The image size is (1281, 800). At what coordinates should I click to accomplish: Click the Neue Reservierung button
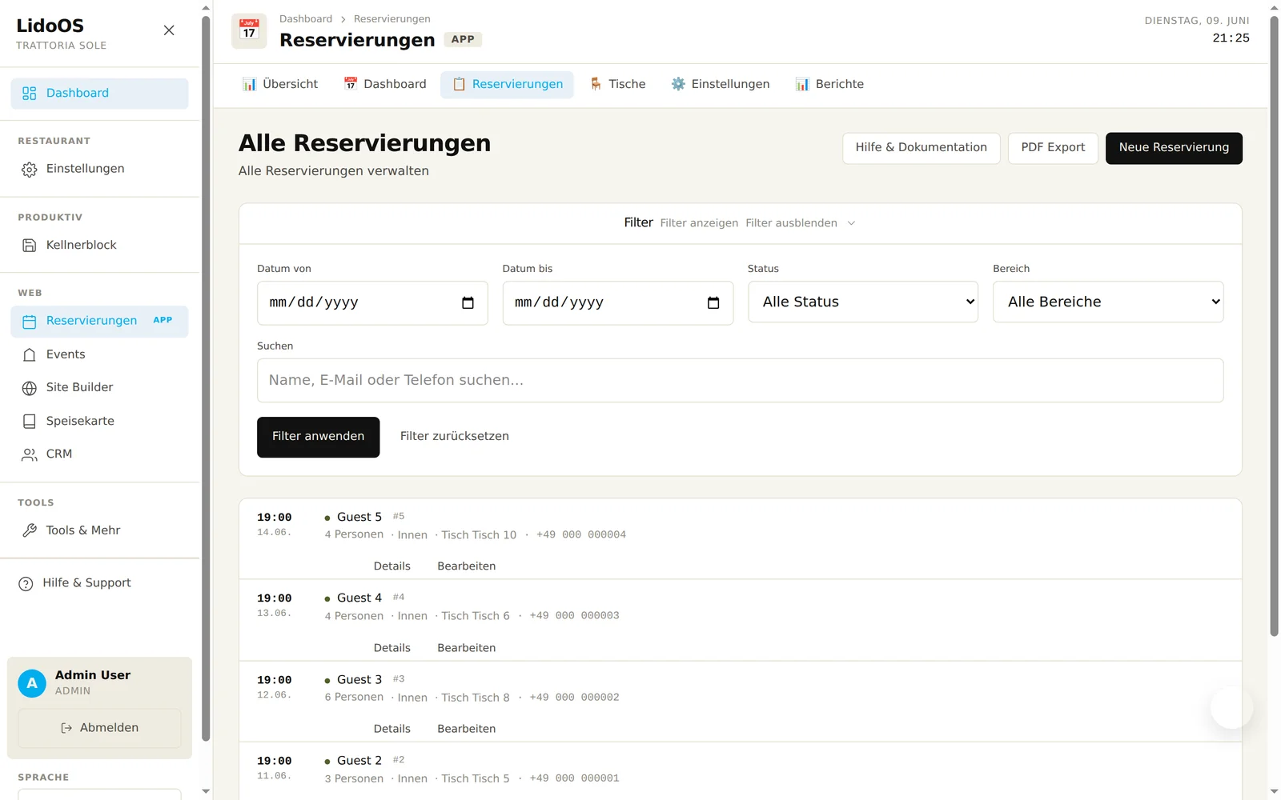(1174, 148)
